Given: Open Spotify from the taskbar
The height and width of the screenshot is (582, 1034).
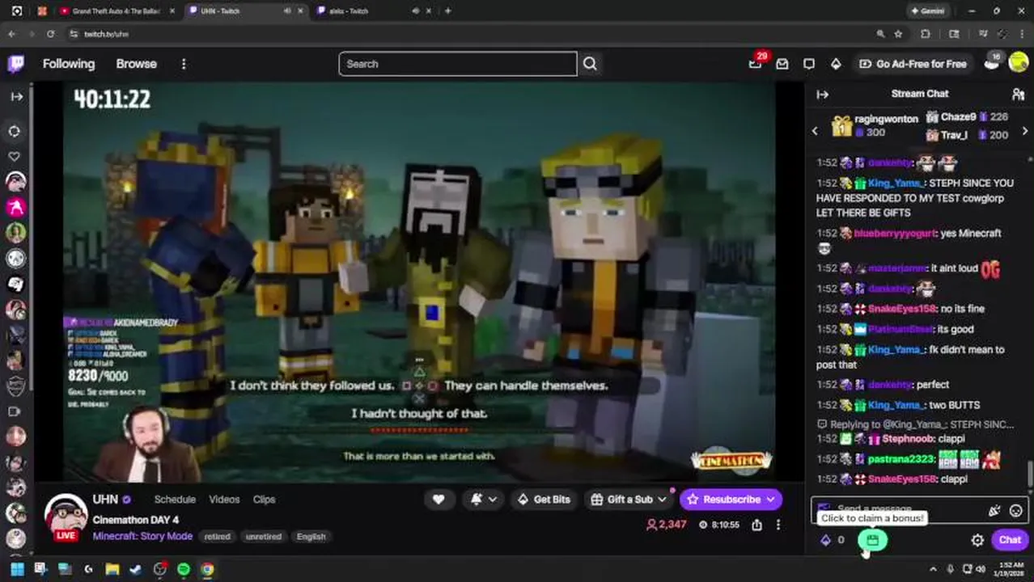Looking at the screenshot, I should 184,569.
